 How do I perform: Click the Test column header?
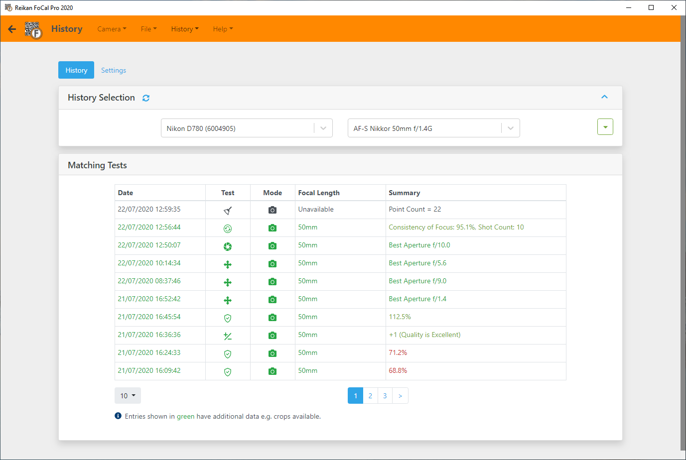point(228,193)
